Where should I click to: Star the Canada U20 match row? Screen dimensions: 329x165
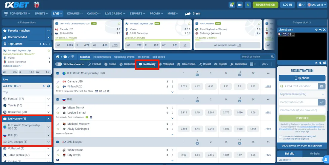pos(58,87)
